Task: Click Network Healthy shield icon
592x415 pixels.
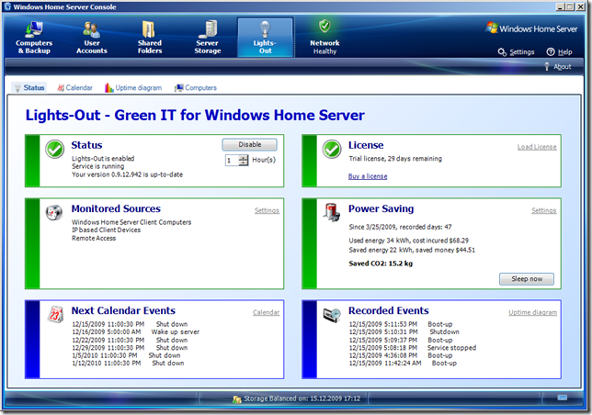Action: (x=324, y=27)
